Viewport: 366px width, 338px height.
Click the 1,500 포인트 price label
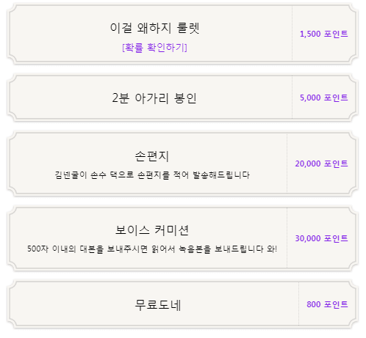(323, 34)
